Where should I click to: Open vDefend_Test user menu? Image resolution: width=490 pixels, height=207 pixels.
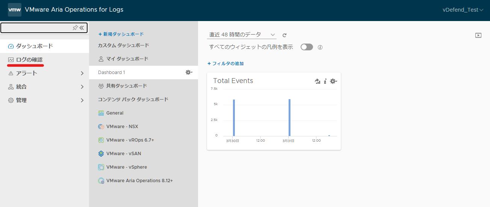click(463, 10)
